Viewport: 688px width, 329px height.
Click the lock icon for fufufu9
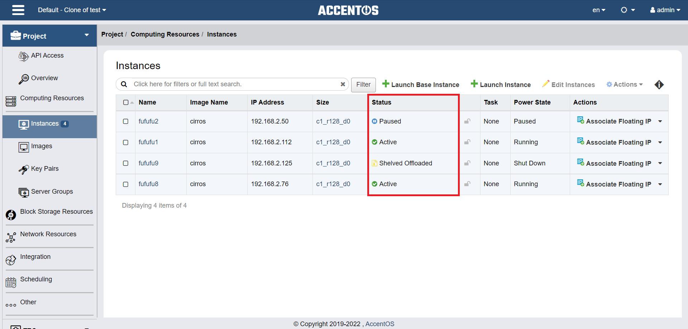coord(467,163)
